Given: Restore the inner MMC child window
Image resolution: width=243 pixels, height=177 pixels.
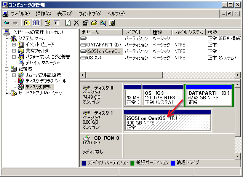Looking at the screenshot, I should tap(230, 14).
